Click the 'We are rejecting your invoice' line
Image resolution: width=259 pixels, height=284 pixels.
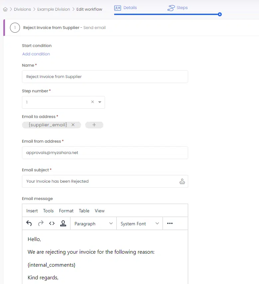[x=91, y=252]
